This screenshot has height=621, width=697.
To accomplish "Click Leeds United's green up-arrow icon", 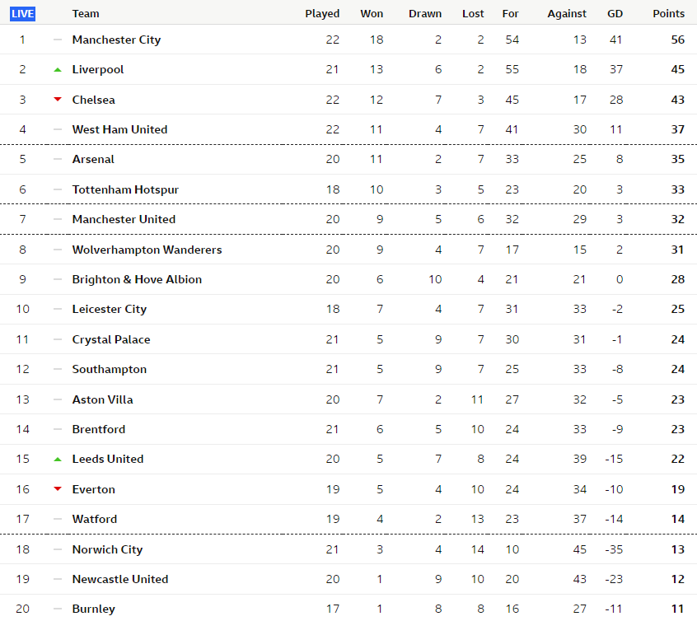I will click(58, 460).
